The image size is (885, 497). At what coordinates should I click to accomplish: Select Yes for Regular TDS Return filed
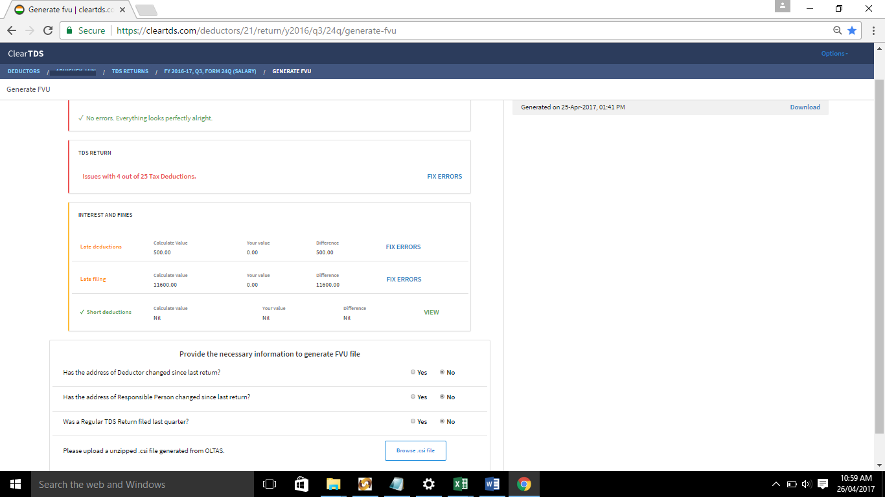point(413,421)
